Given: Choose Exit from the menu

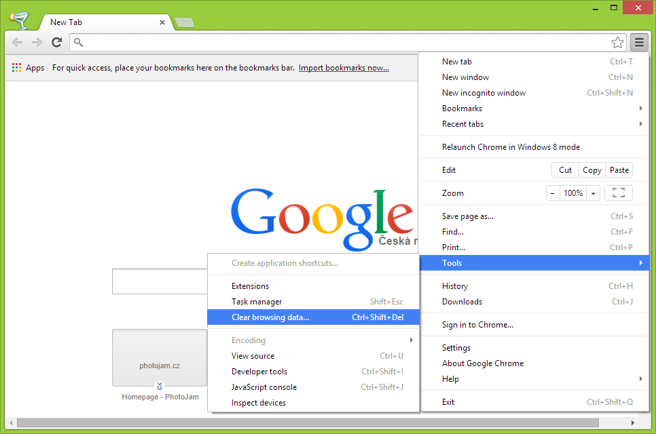Looking at the screenshot, I should 533,402.
